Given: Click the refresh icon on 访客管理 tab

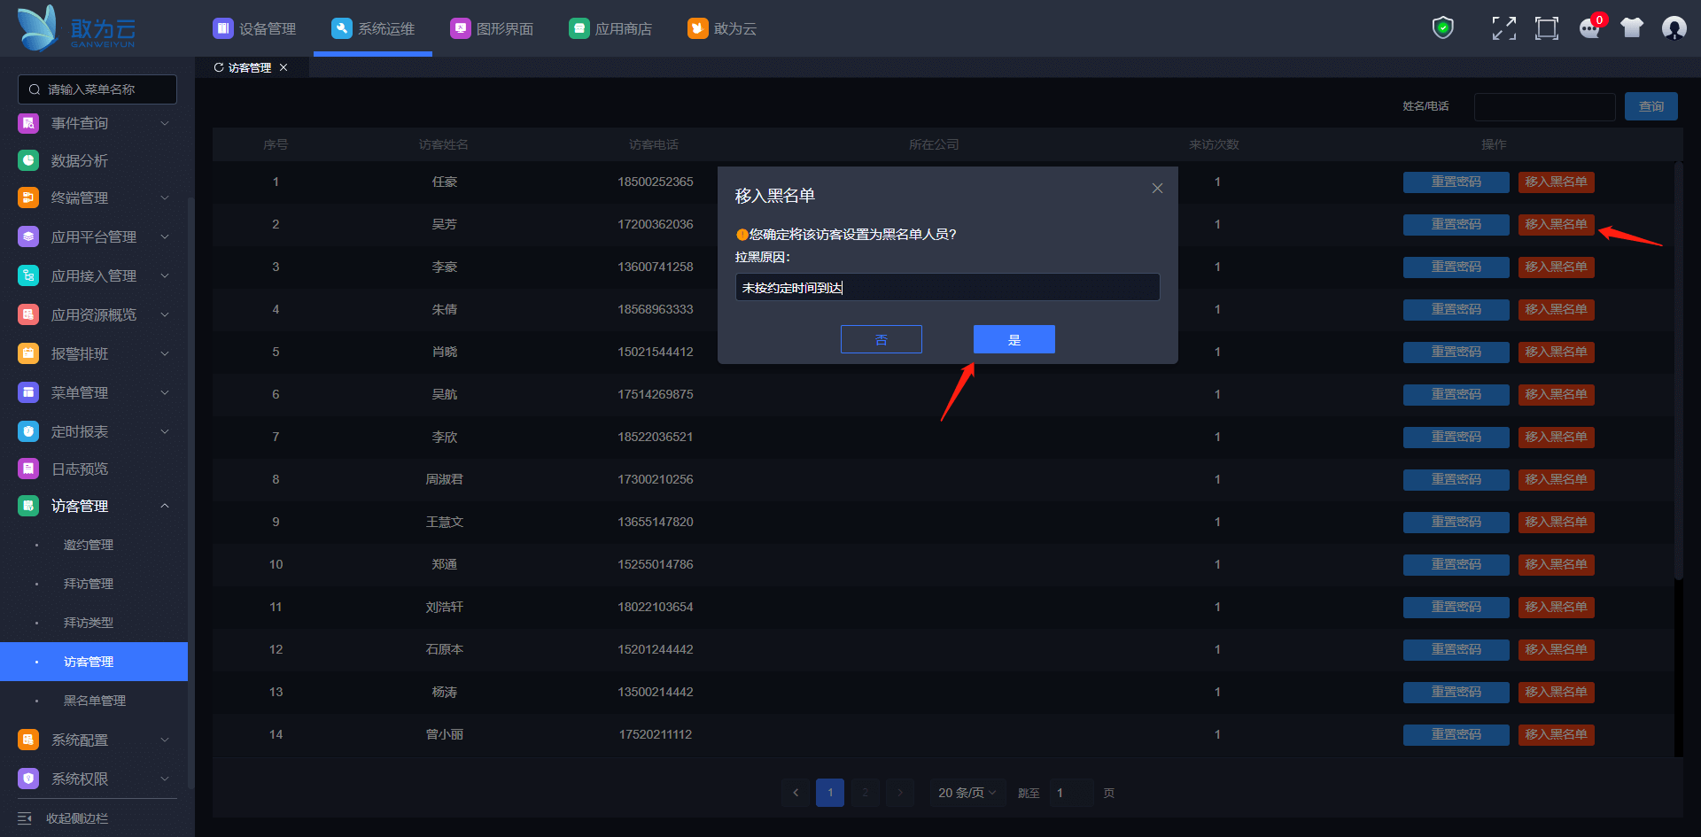Looking at the screenshot, I should 219,67.
